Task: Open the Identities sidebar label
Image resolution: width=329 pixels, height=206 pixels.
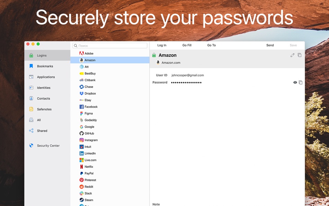Action: (44, 88)
